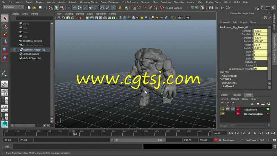Open the File menu
The image size is (277, 156).
[3, 2]
